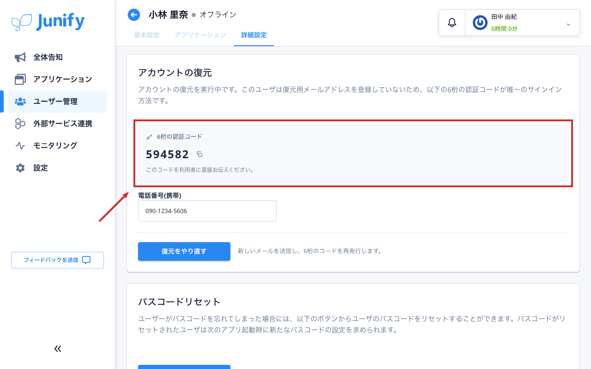Click the アプリケーション sidebar window icon
The width and height of the screenshot is (591, 369).
tap(20, 79)
